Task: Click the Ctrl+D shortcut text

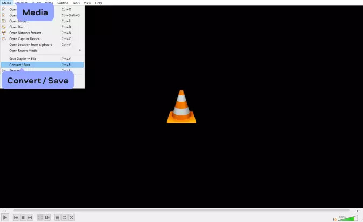Action: click(x=66, y=27)
